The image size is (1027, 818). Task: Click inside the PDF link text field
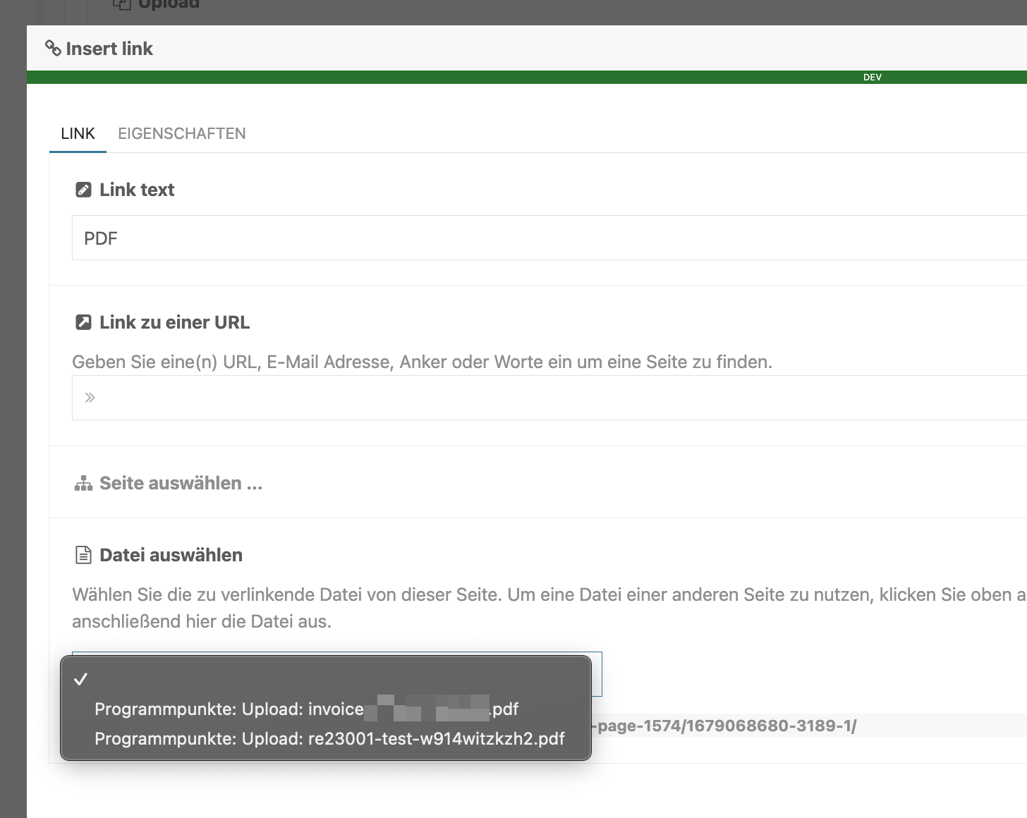[282, 238]
